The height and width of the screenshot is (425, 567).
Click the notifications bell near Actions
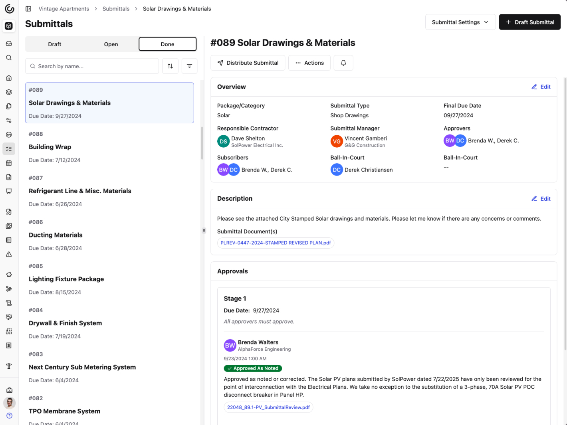[343, 63]
